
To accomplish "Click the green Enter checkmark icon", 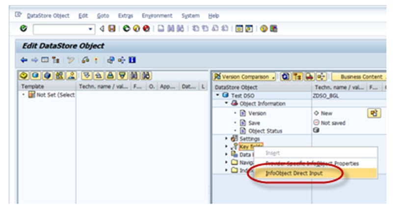I will click(24, 29).
